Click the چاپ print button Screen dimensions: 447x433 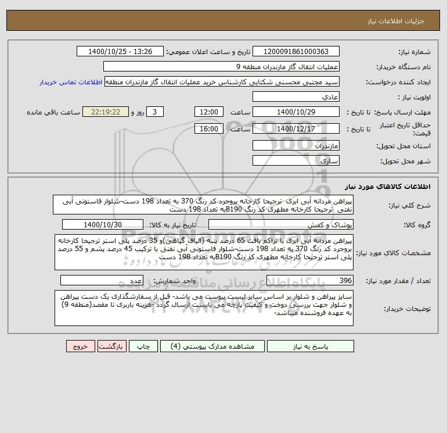[143, 346]
